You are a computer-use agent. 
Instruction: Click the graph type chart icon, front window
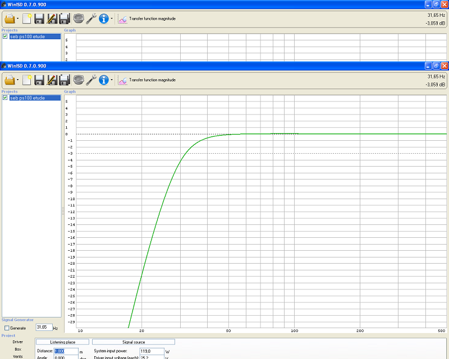(122, 81)
